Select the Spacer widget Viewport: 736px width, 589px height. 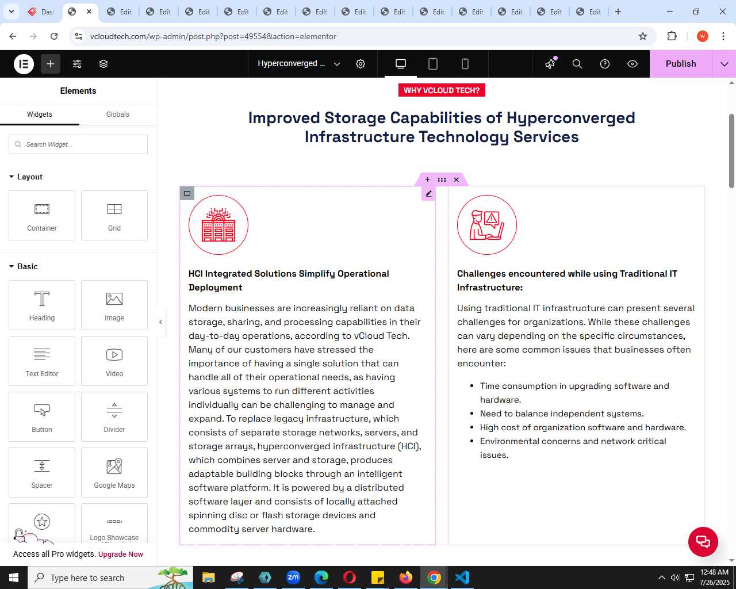[42, 473]
